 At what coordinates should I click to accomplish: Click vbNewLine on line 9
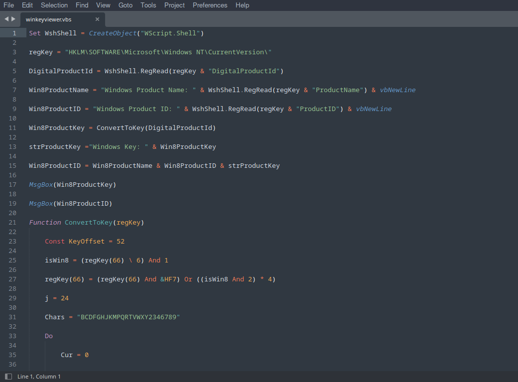374,109
